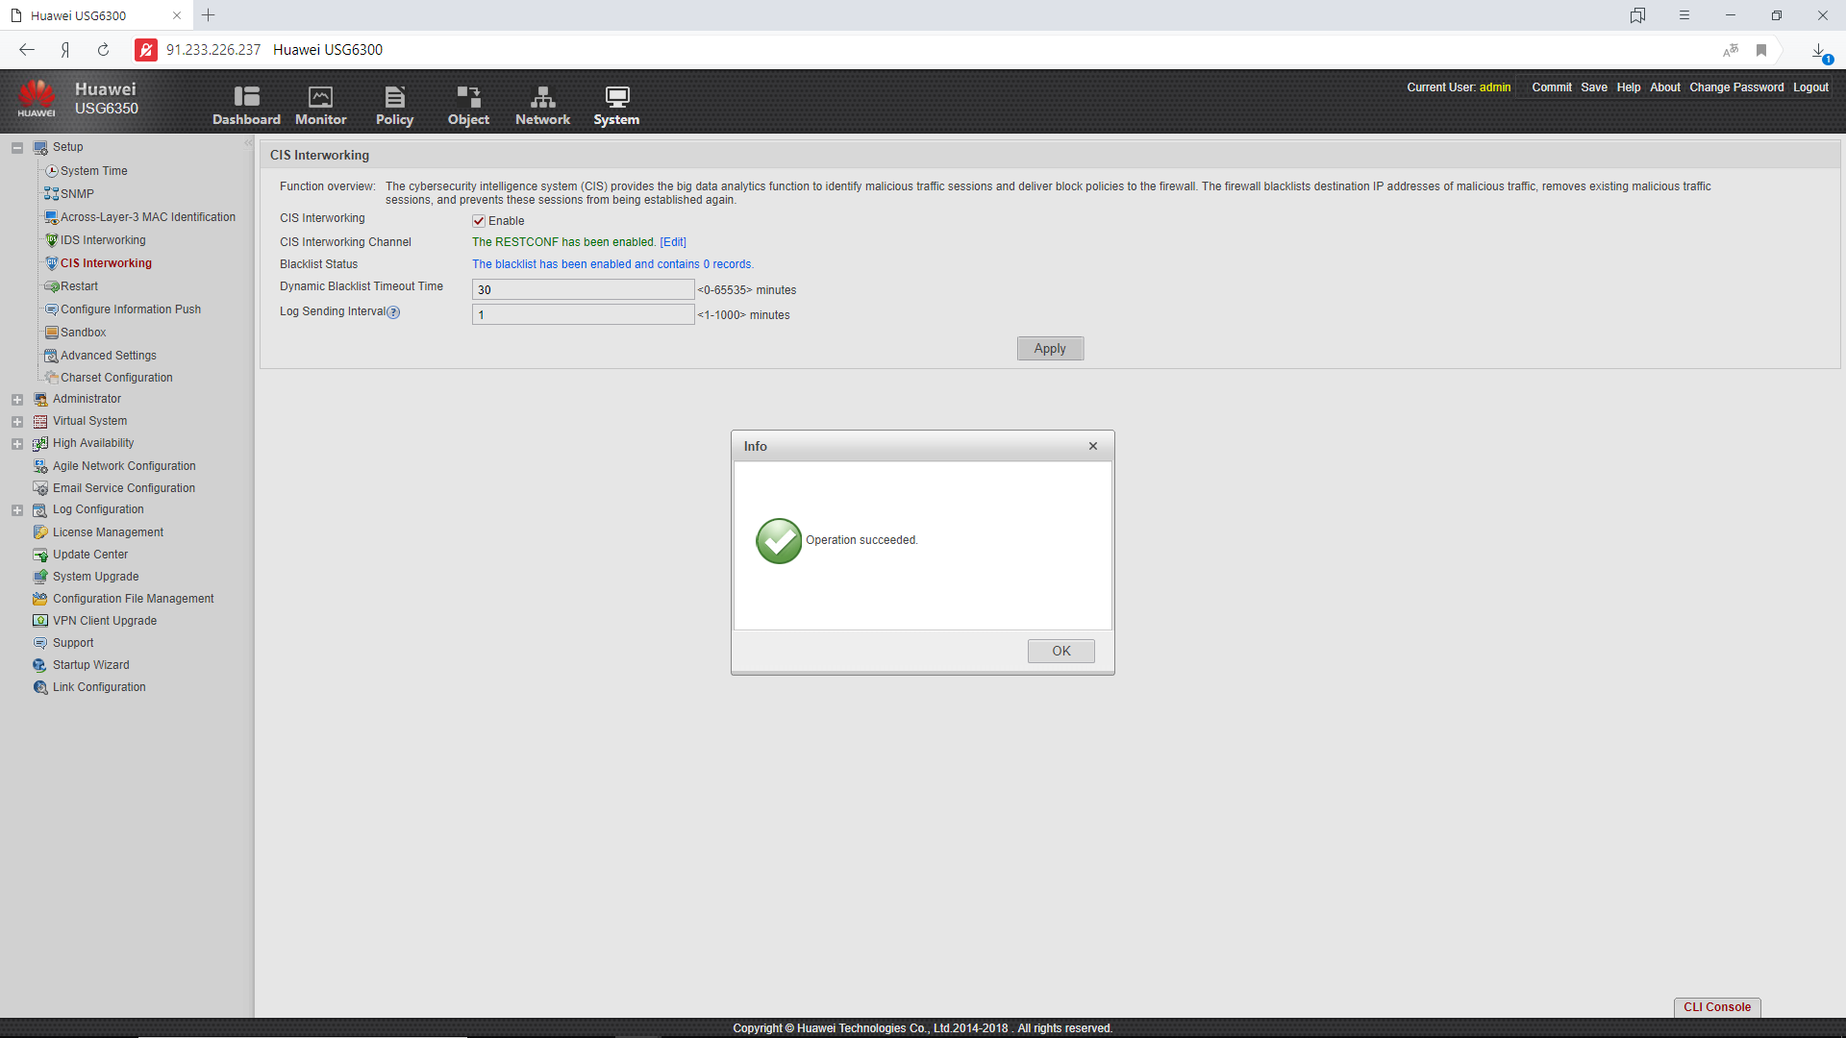The height and width of the screenshot is (1038, 1846).
Task: Click the browser page reload icon
Action: 103,50
